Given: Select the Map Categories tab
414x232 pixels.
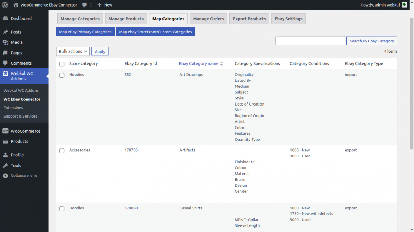Looking at the screenshot, I should (168, 19).
